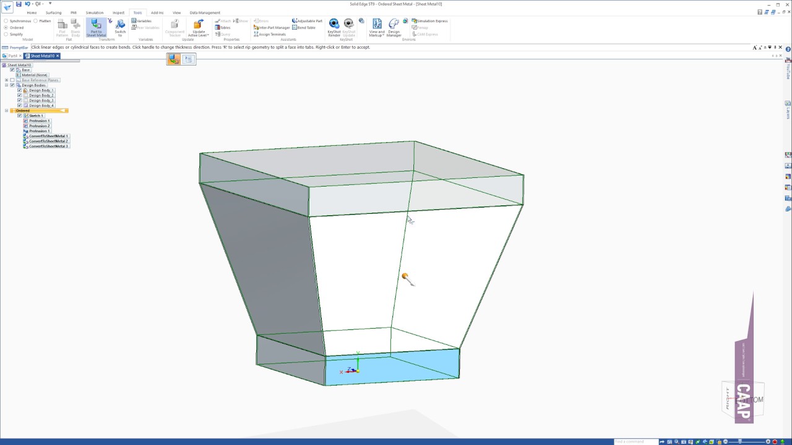Image resolution: width=792 pixels, height=445 pixels.
Task: Select ConvertToSheetMetal 3 feature
Action: click(48, 146)
